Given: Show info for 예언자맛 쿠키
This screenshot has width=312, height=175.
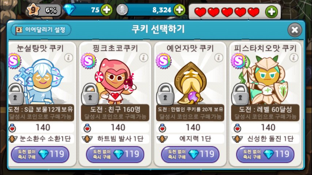Looking at the screenshot, I should (219, 58).
